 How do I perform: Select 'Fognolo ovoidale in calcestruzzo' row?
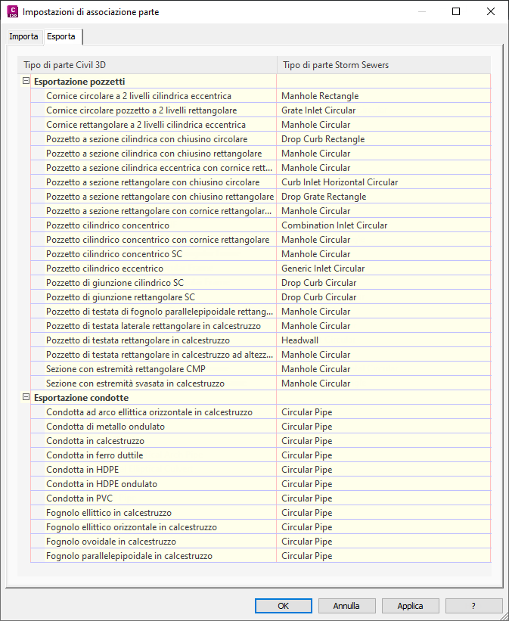point(154,542)
